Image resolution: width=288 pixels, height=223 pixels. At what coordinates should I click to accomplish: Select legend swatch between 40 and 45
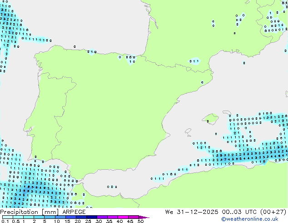pyautogui.click(x=123, y=217)
